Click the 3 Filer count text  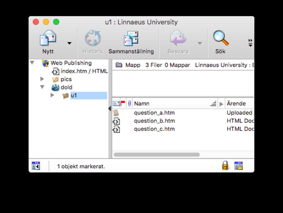(154, 65)
